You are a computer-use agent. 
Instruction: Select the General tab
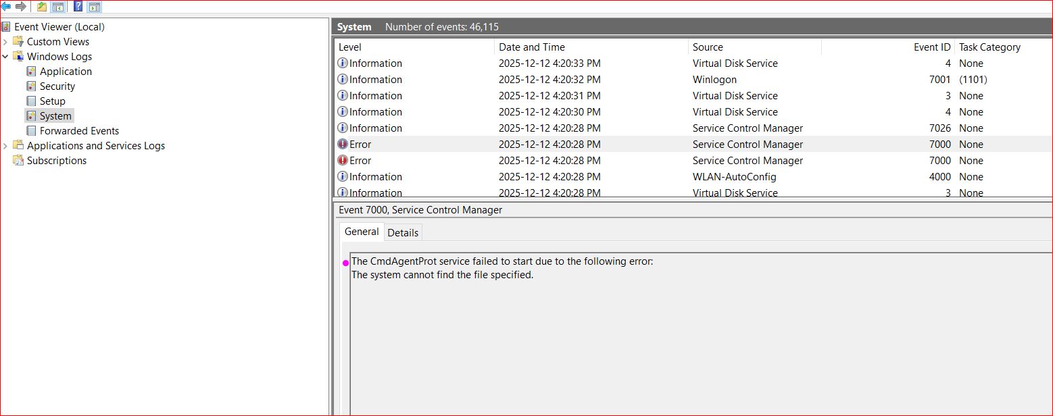[362, 232]
